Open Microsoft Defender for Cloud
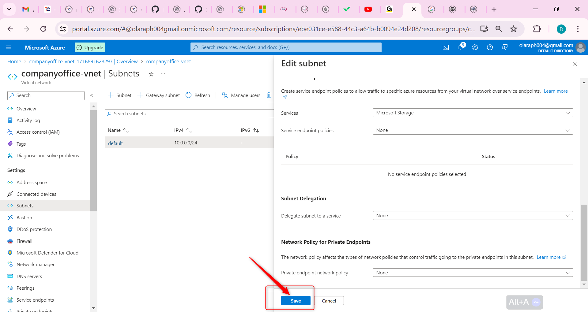 click(x=47, y=253)
